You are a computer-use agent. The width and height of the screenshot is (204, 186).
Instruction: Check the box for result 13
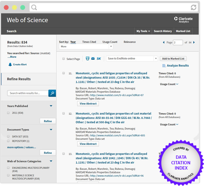tap(64, 154)
